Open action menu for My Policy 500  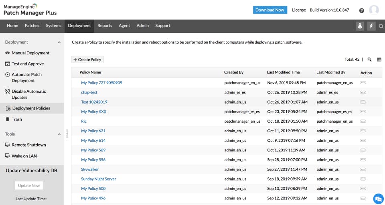[x=363, y=189]
